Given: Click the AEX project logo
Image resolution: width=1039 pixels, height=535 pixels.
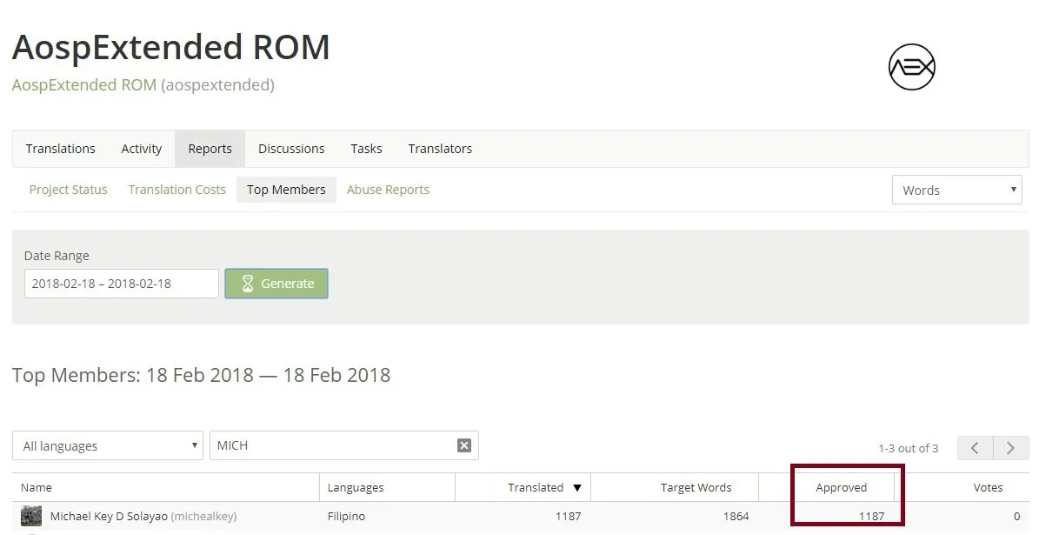Looking at the screenshot, I should (912, 67).
